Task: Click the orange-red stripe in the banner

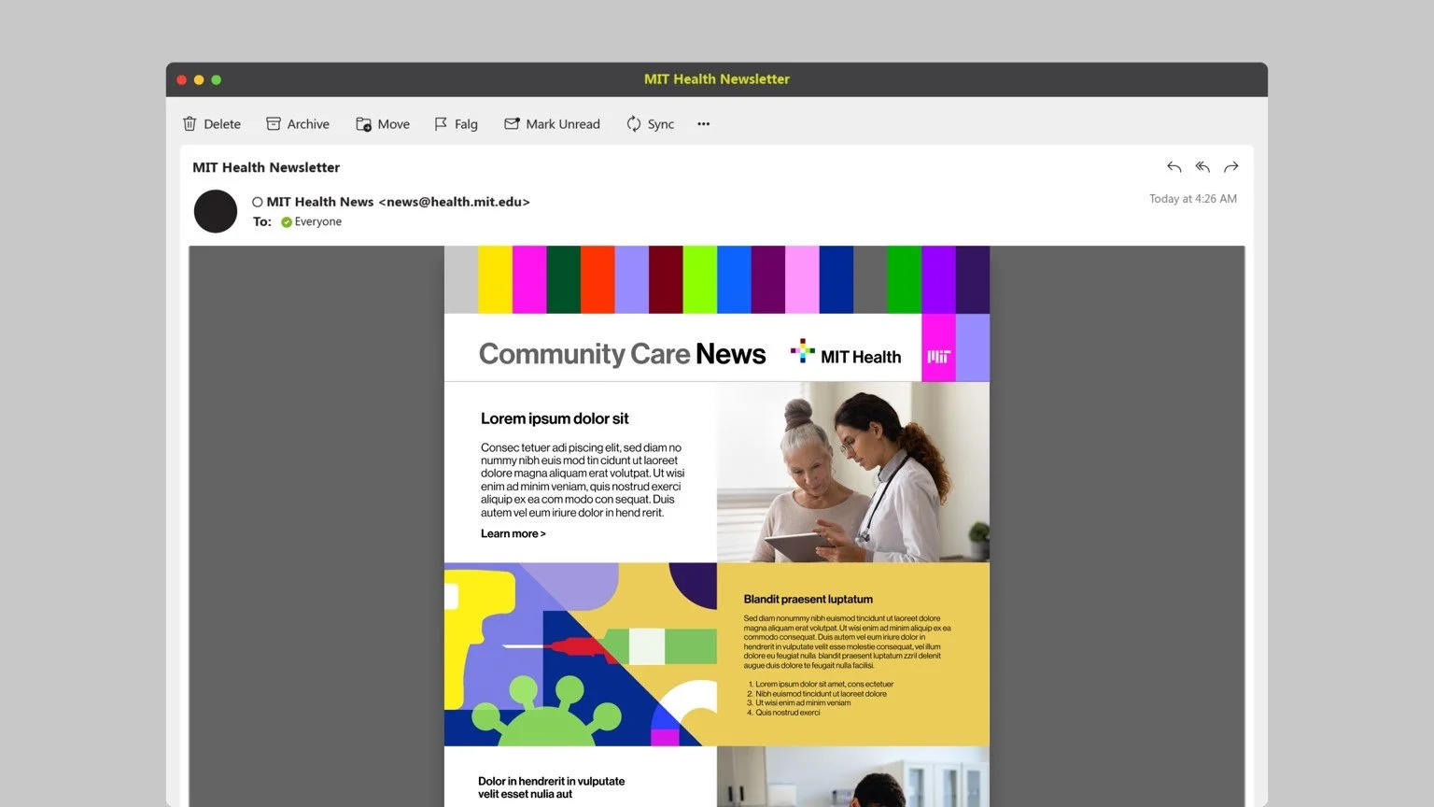Action: (597, 279)
